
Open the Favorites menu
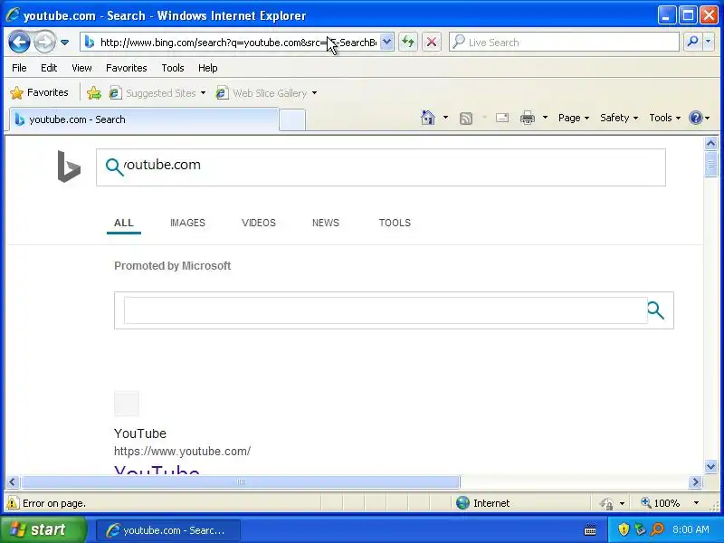coord(126,68)
